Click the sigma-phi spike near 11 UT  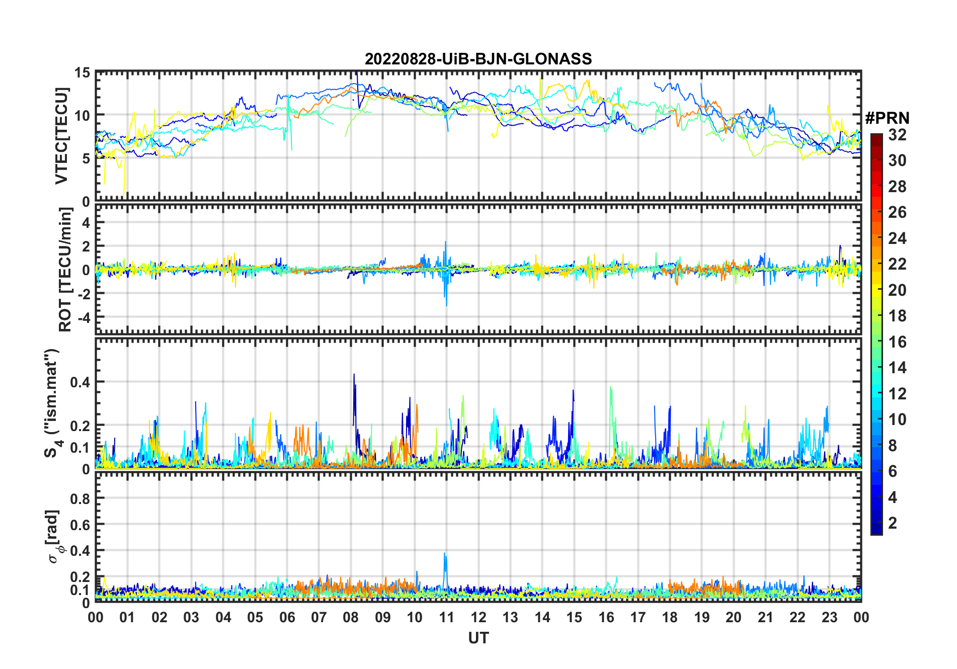click(444, 555)
